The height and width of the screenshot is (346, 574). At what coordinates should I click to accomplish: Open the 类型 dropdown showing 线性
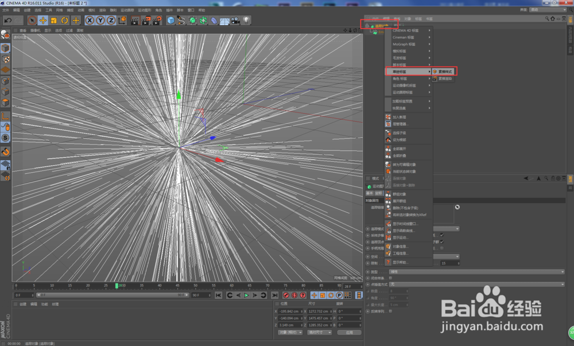pos(477,272)
